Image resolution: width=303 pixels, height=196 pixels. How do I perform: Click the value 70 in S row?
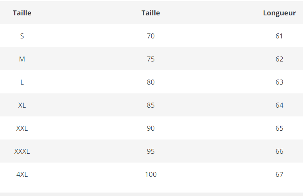pyautogui.click(x=151, y=36)
